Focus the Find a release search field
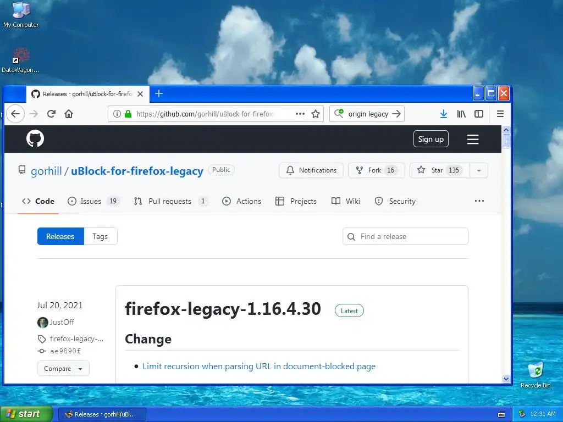563x422 pixels. [405, 236]
